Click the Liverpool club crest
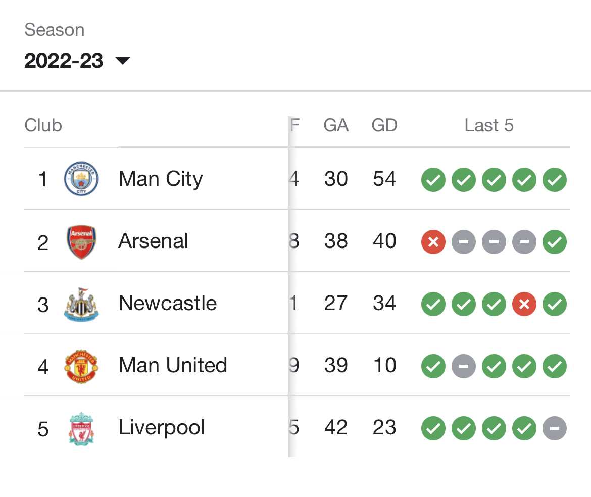This screenshot has width=591, height=497. [81, 429]
